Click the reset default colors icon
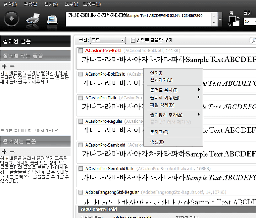The image size is (256, 218). [x=230, y=24]
